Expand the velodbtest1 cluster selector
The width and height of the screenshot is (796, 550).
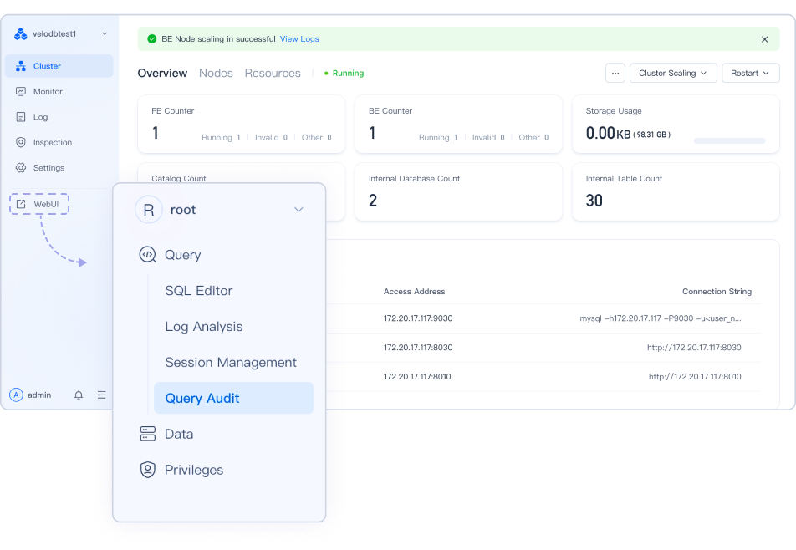pos(105,34)
